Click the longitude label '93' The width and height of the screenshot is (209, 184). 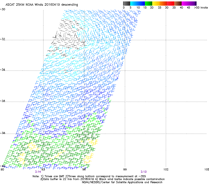click(x=43, y=170)
